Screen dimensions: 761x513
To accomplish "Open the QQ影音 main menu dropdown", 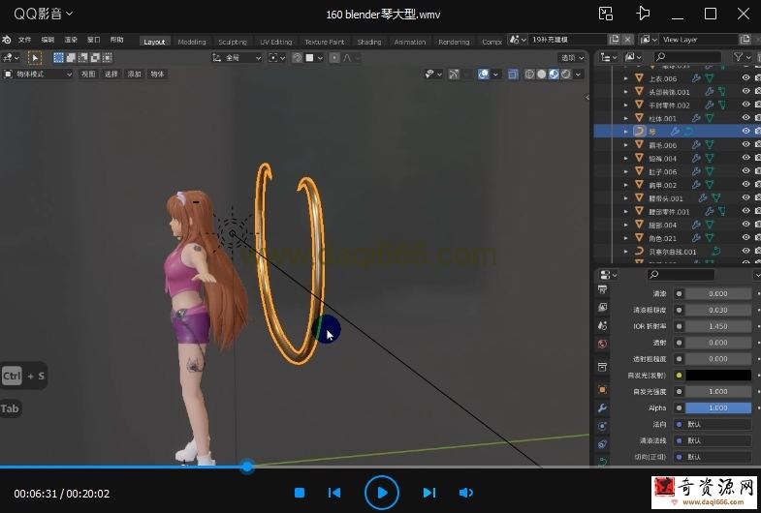I will [x=44, y=14].
